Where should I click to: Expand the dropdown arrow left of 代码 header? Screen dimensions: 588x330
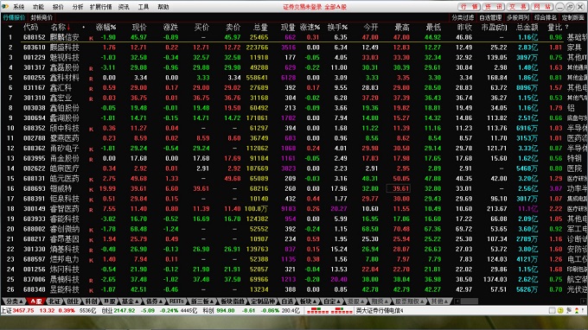tap(10, 27)
